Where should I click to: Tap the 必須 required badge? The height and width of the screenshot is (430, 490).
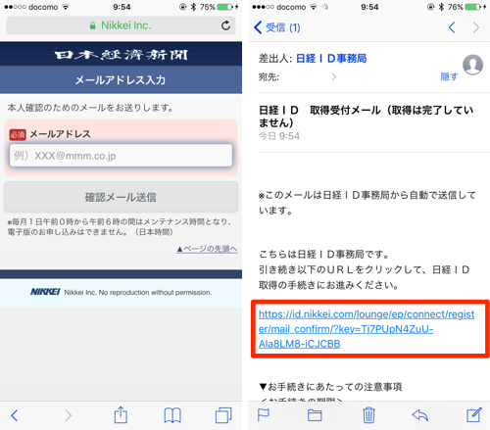pyautogui.click(x=18, y=134)
